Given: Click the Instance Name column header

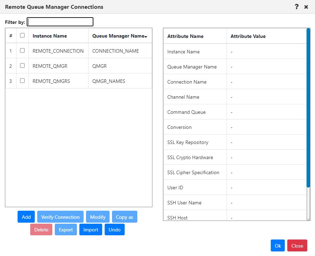Looking at the screenshot, I should [x=50, y=36].
